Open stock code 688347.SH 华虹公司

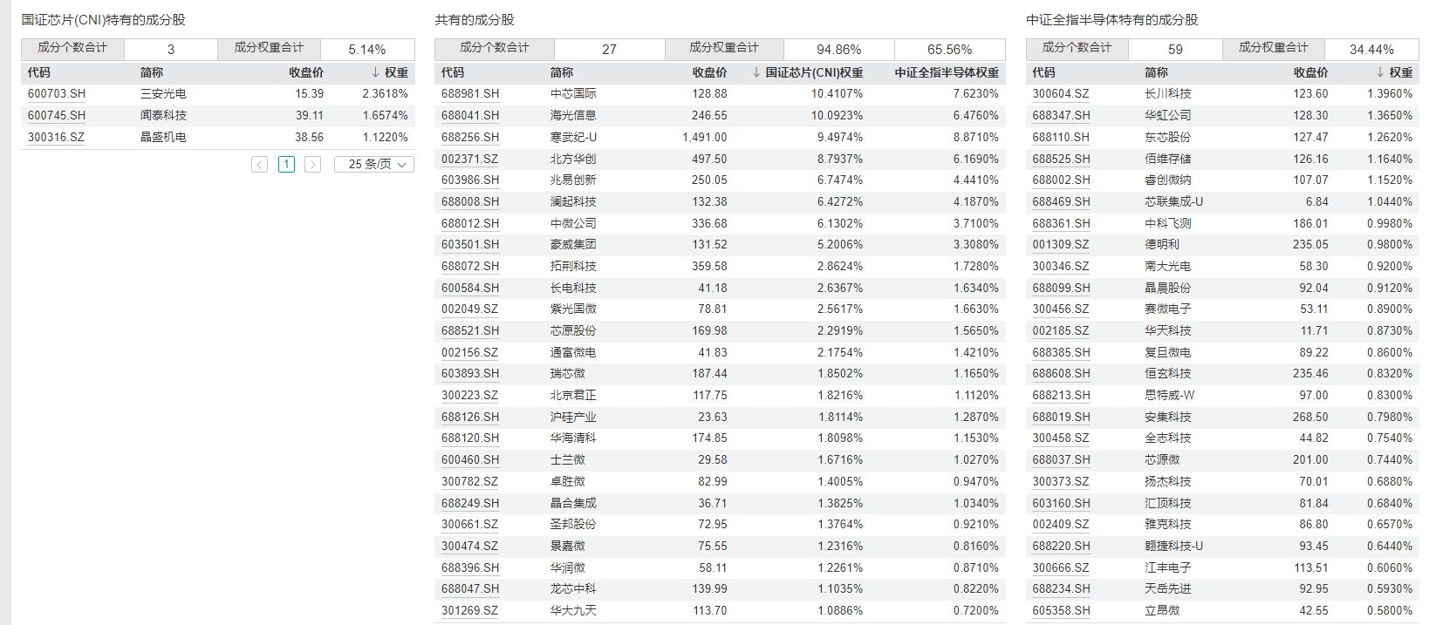coord(1061,115)
